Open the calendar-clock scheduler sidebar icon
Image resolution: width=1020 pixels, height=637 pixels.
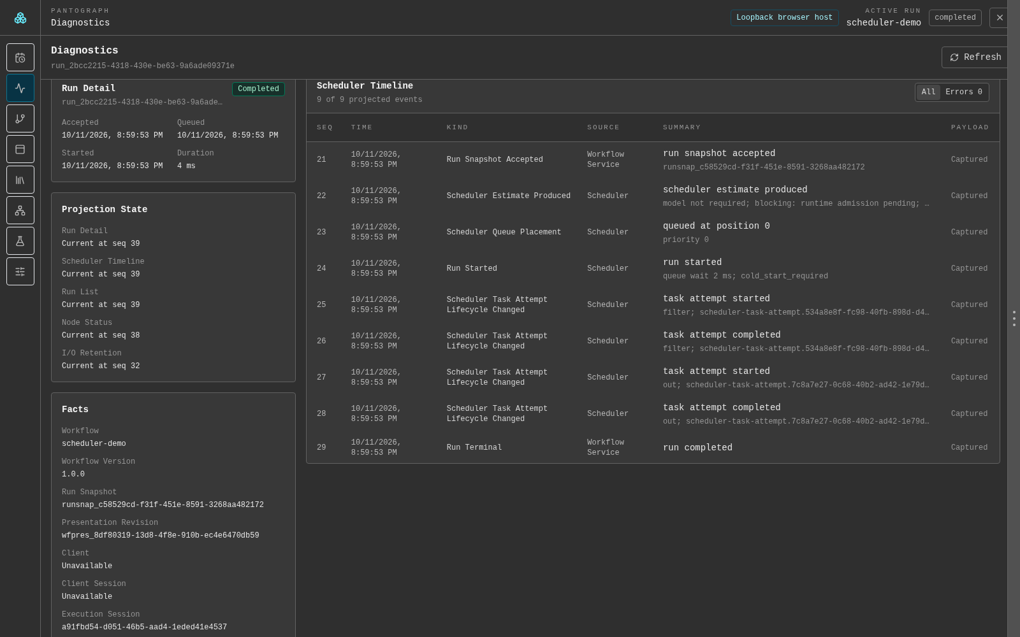[20, 57]
